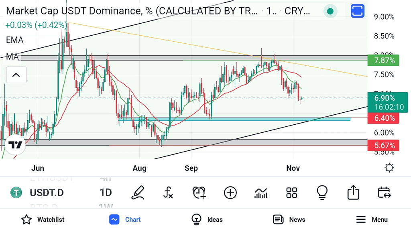This screenshot has height=231, width=411.
Task: Open the economic calendar icon
Action: click(x=384, y=192)
